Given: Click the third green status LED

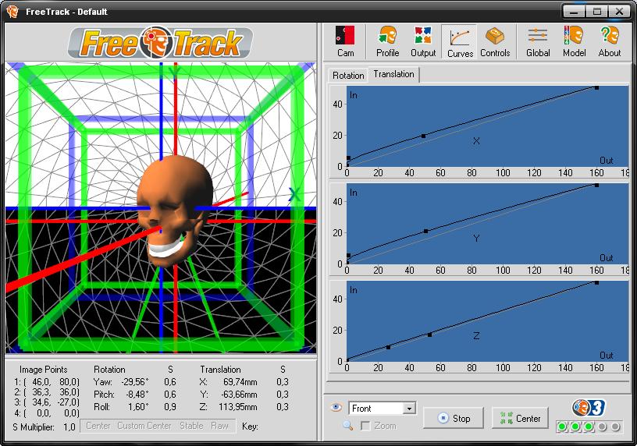Looking at the screenshot, I should pos(589,427).
